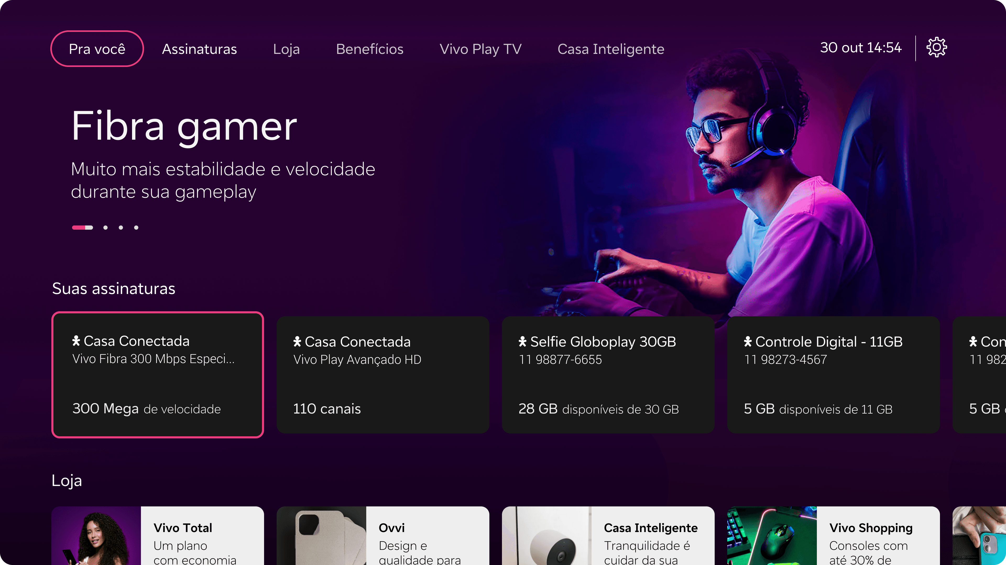This screenshot has height=565, width=1006.
Task: Click Vivo icon on Vivo Fibra card
Action: (x=76, y=341)
